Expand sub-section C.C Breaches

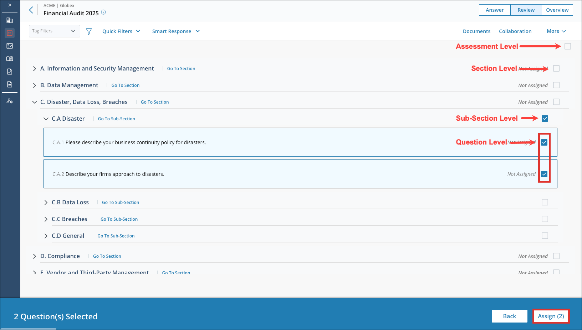(x=46, y=219)
